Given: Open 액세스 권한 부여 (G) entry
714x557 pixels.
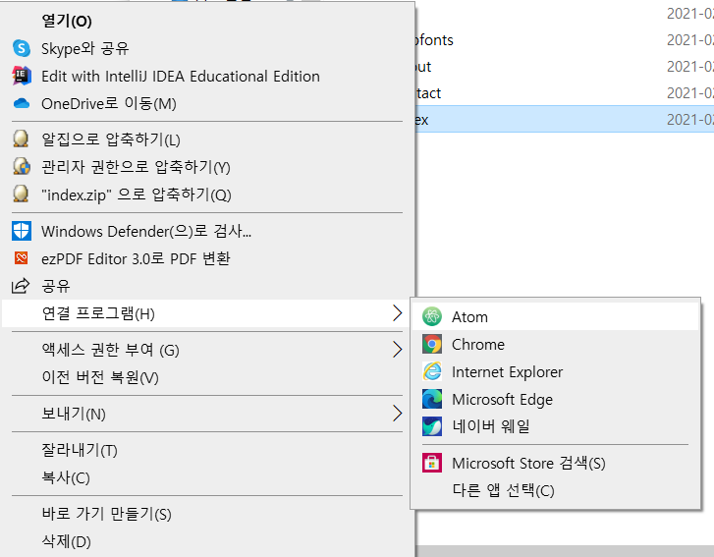Looking at the screenshot, I should (207, 350).
